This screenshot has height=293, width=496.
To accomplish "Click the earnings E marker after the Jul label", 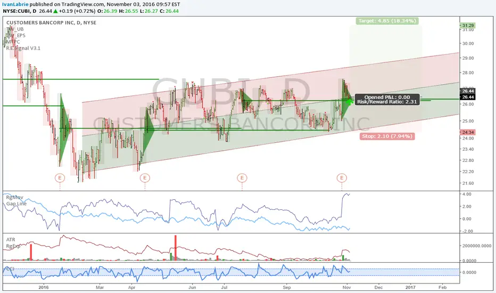I will (242, 178).
